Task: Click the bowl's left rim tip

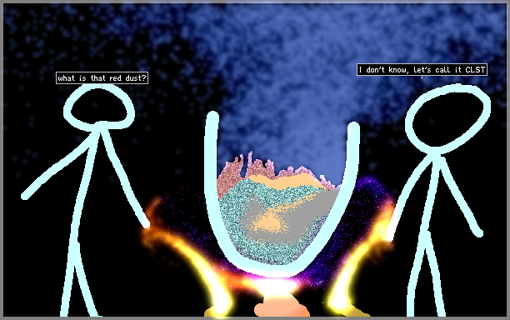Action: click(x=212, y=117)
